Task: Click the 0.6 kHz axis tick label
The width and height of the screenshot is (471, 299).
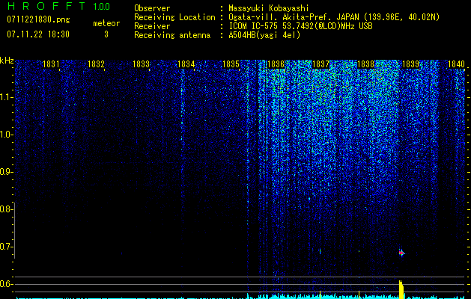Action: 6,284
